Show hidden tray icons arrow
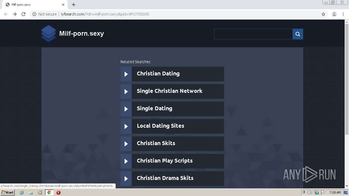The width and height of the screenshot is (349, 196). click(304, 192)
